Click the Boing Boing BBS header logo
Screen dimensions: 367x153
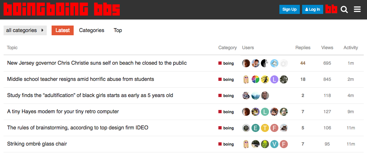(62, 9)
